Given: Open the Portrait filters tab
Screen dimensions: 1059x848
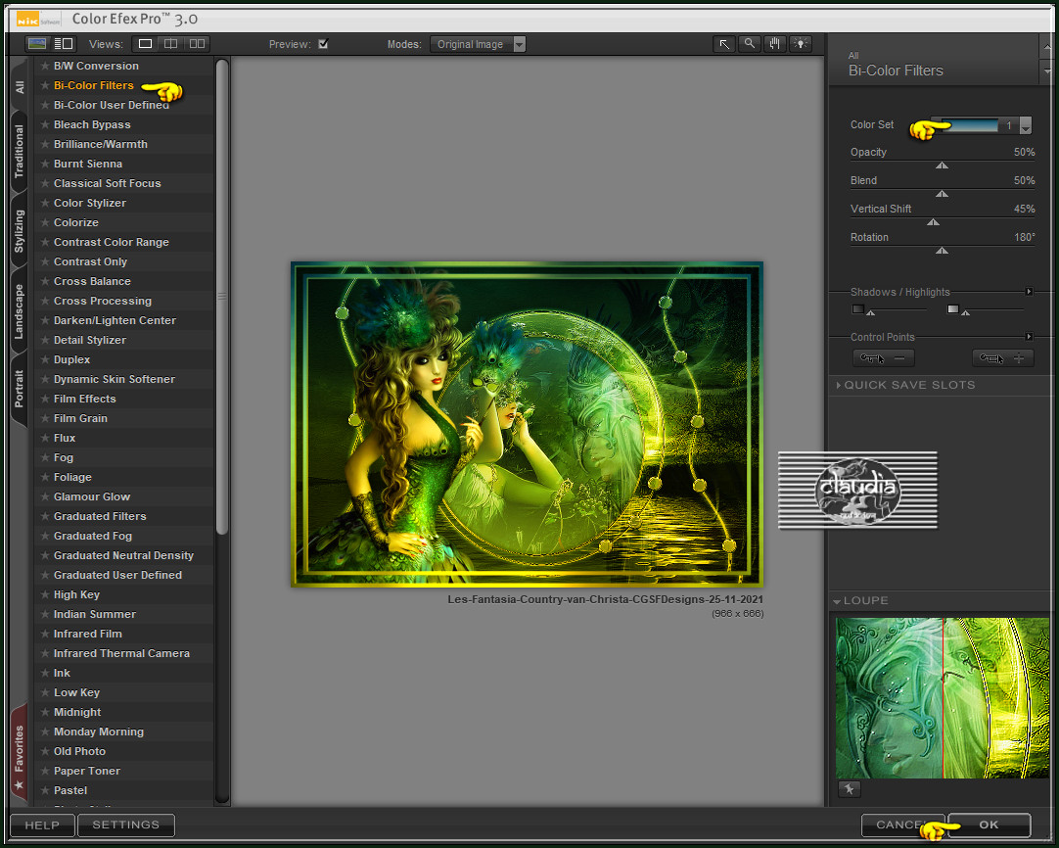Looking at the screenshot, I should click(x=19, y=389).
